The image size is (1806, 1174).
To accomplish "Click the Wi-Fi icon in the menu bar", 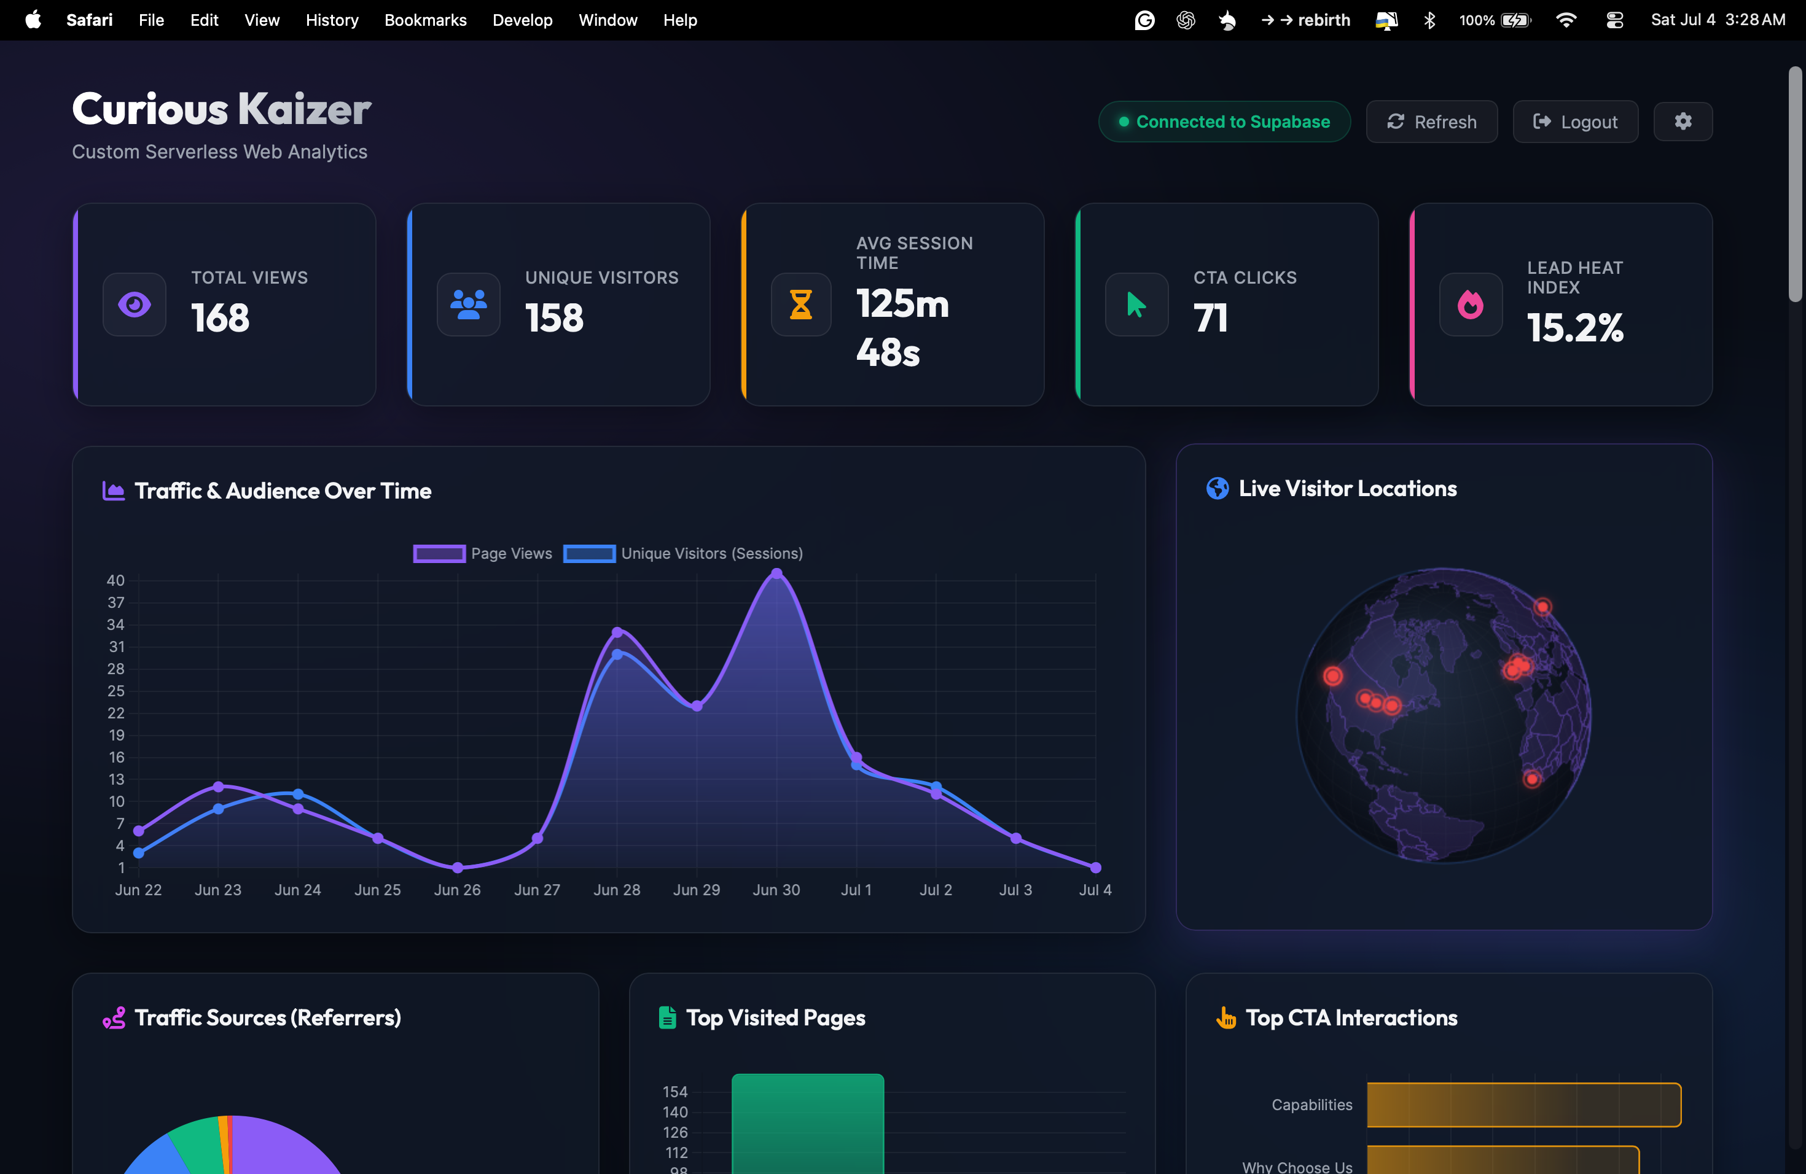I will (1566, 20).
